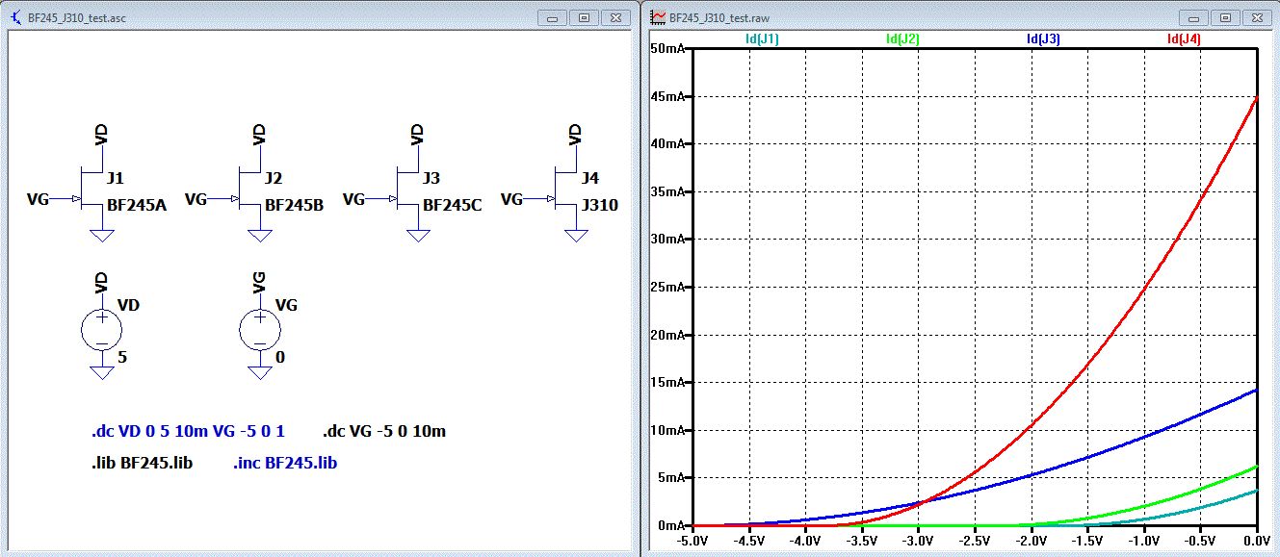Click the waveform window's title bar icon
This screenshot has height=557, width=1280.
[658, 18]
